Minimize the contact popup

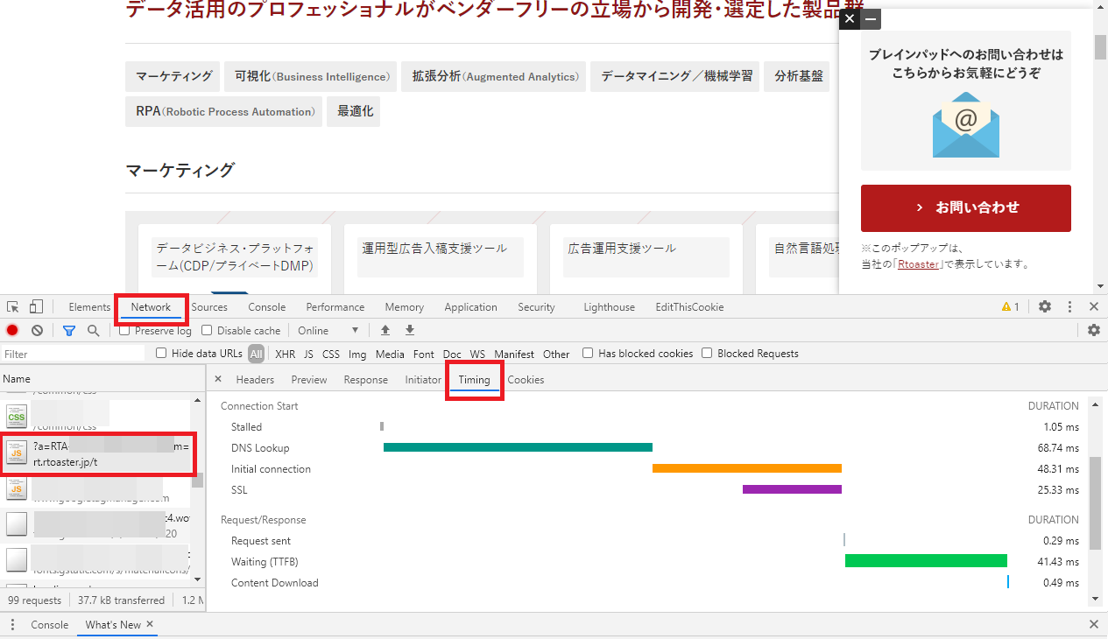pyautogui.click(x=871, y=19)
